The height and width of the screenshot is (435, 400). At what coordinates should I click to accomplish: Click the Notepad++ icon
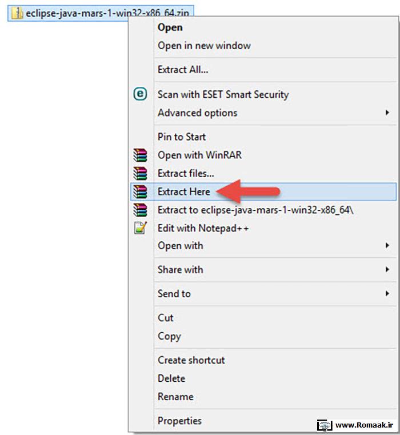pos(141,228)
